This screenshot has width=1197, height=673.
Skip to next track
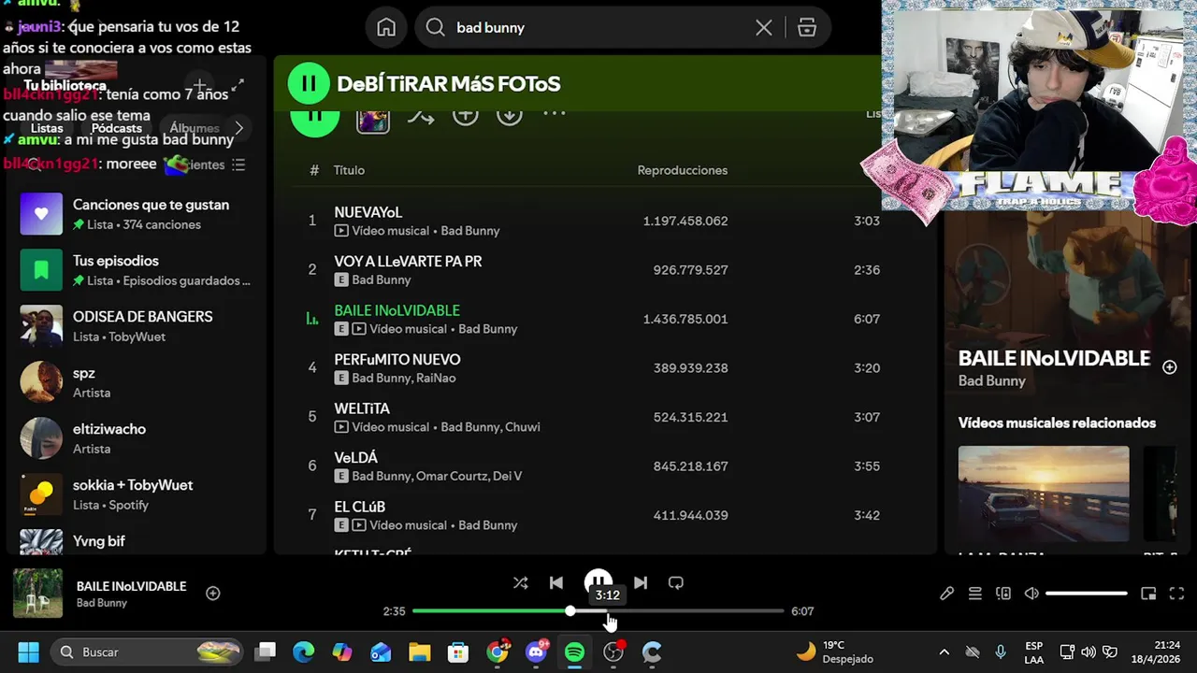(x=641, y=582)
